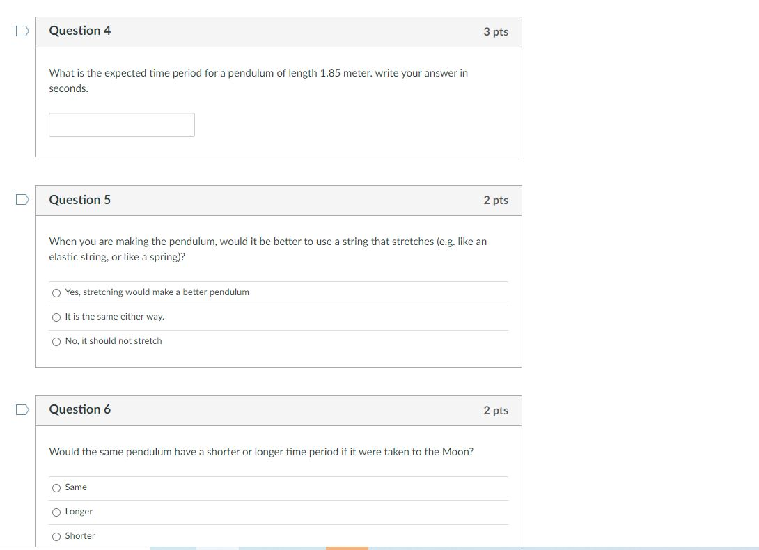
Task: Choose 'Shorter' for Question 6
Action: [56, 537]
